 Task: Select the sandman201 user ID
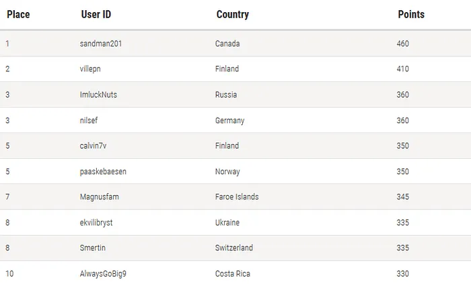pos(101,44)
